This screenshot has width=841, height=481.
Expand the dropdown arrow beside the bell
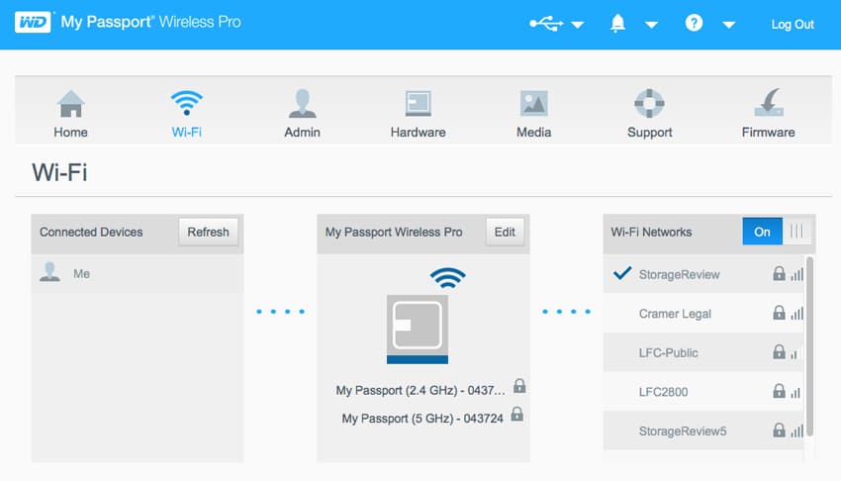point(651,25)
